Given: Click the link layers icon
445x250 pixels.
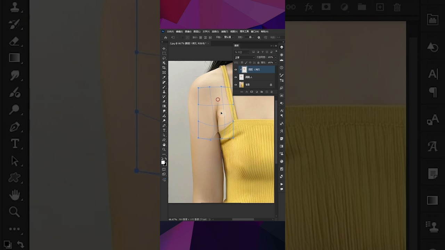Looking at the screenshot, I should (242, 92).
